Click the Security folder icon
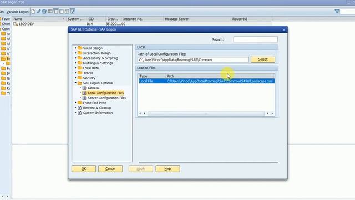355x200 pixels. [80, 78]
